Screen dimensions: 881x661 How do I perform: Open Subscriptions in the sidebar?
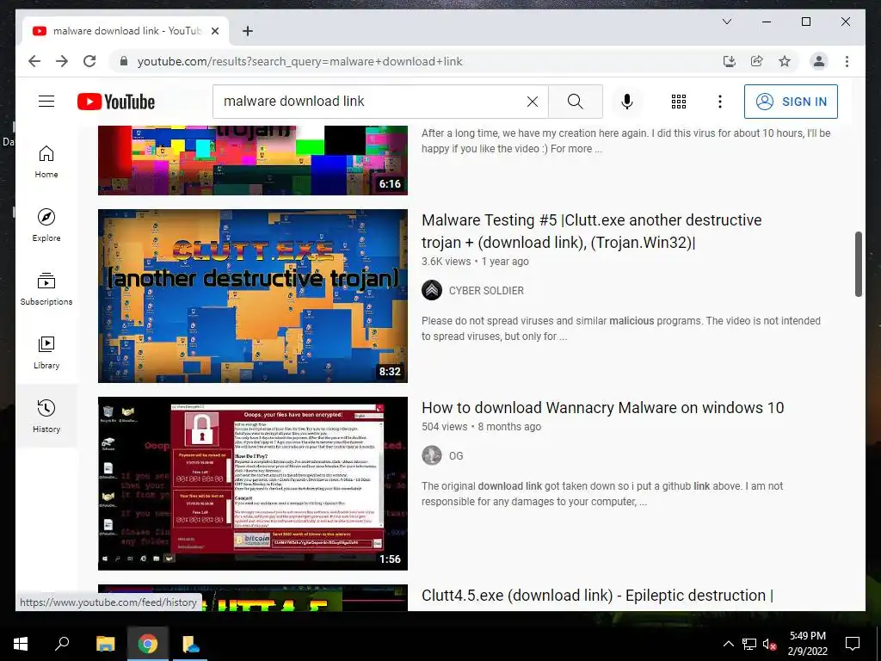pyautogui.click(x=46, y=288)
